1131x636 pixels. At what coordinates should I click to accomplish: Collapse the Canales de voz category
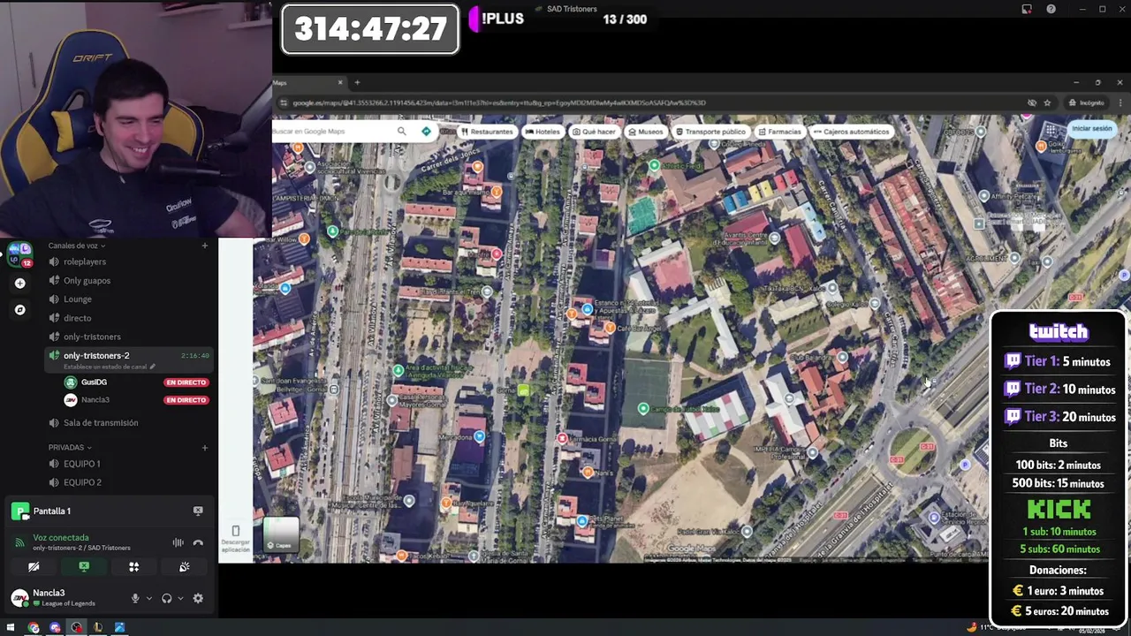[x=76, y=246]
